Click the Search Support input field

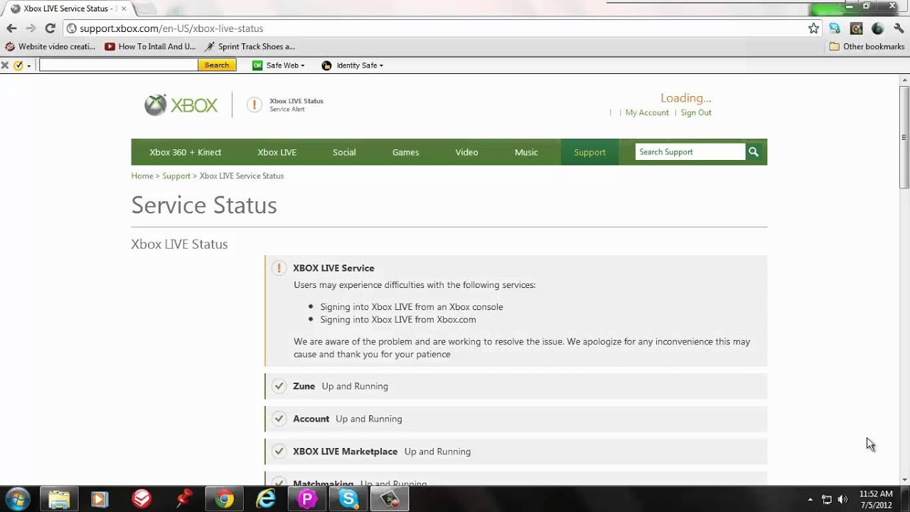click(690, 151)
